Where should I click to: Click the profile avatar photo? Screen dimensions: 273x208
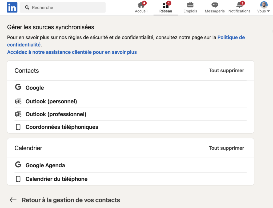(264, 5)
